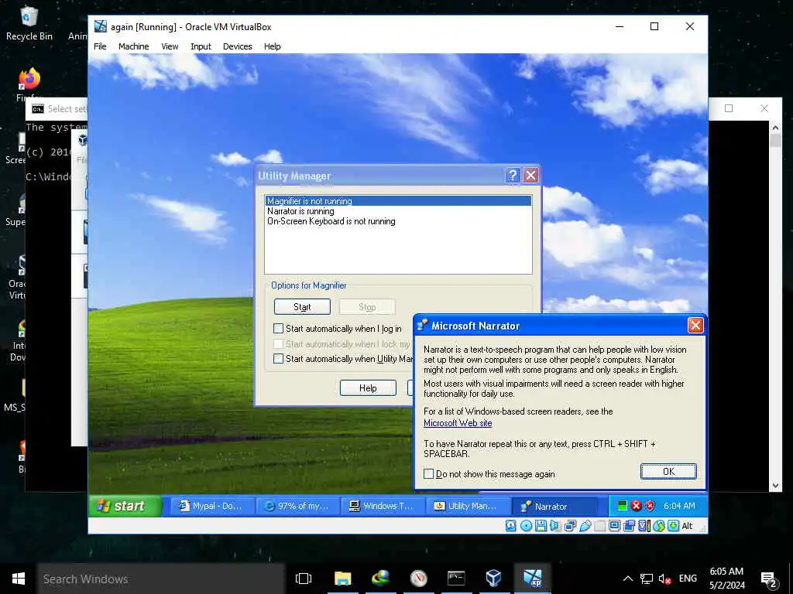Click the Command Prompt window scrollbar up arrow
The image size is (793, 594).
(775, 128)
